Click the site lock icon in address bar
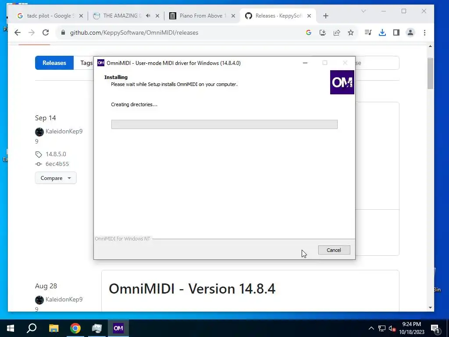 click(63, 32)
